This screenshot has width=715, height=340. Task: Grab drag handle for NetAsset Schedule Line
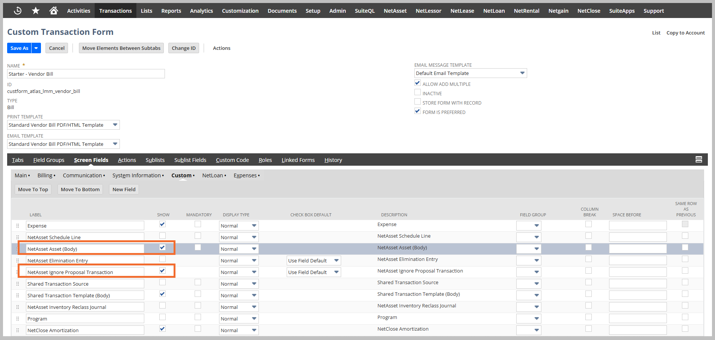coord(18,237)
